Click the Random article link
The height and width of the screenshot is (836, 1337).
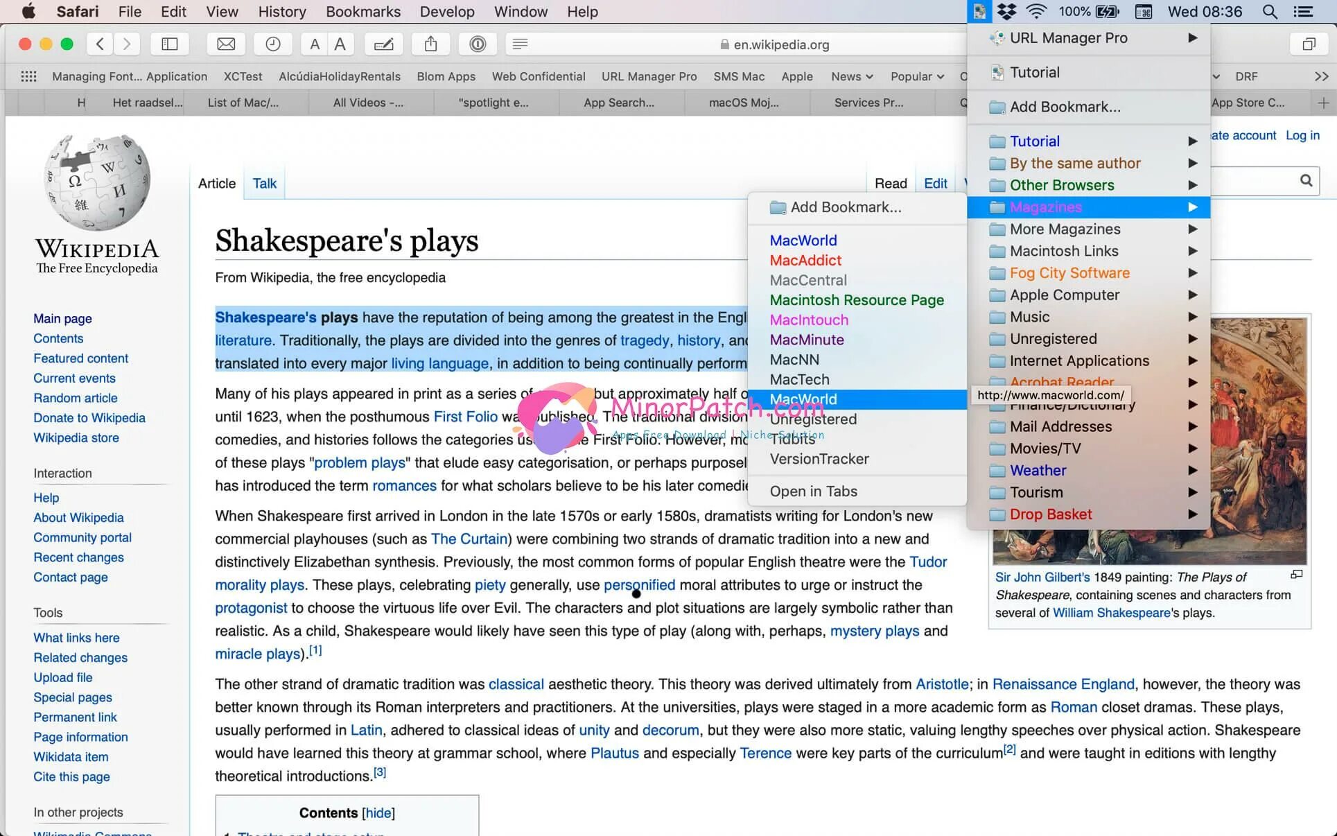(76, 398)
